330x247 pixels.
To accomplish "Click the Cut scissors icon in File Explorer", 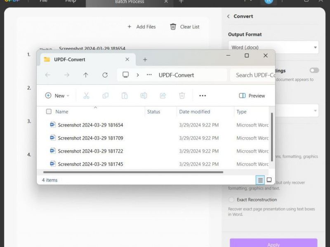I will coord(86,96).
